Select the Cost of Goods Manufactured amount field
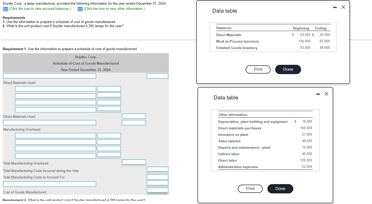The height and width of the screenshot is (204, 372). 157,191
